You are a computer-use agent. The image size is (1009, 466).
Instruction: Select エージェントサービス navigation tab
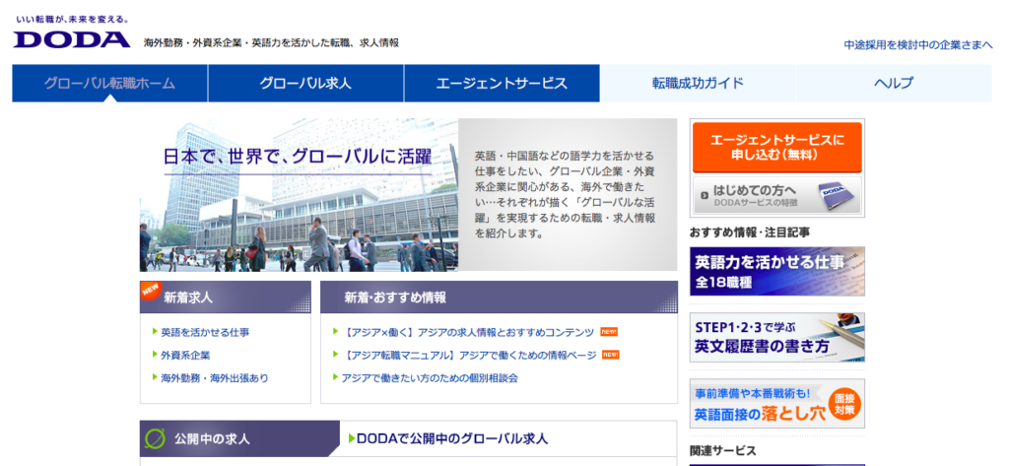(x=502, y=83)
